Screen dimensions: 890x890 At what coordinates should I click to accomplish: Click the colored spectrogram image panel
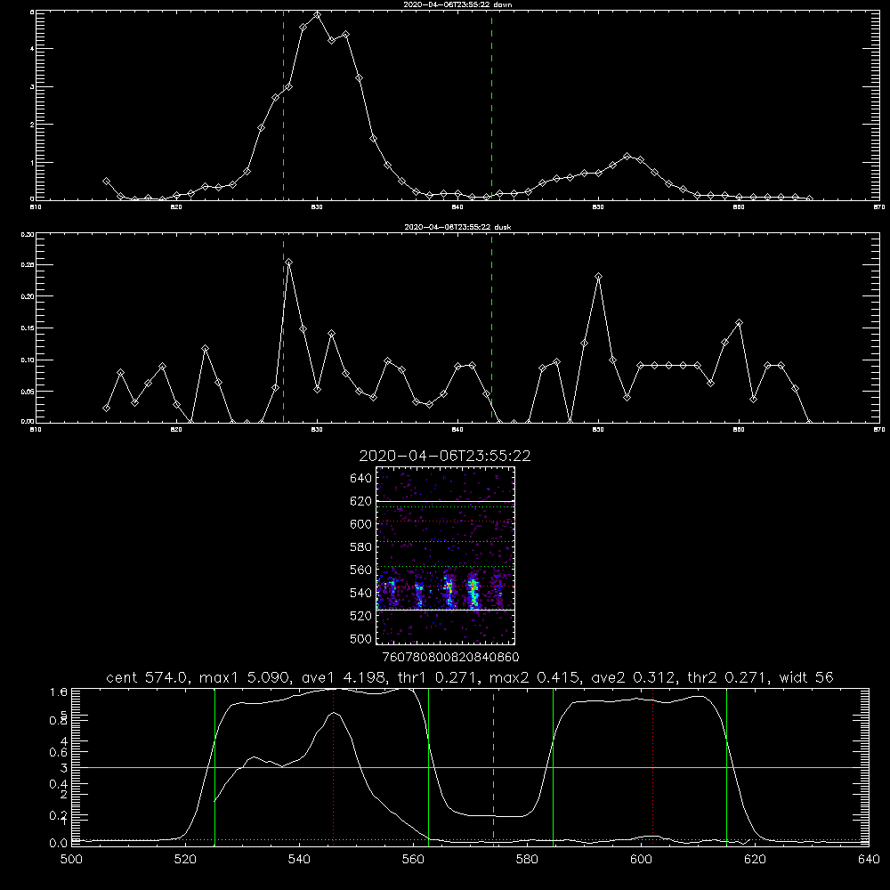click(446, 555)
